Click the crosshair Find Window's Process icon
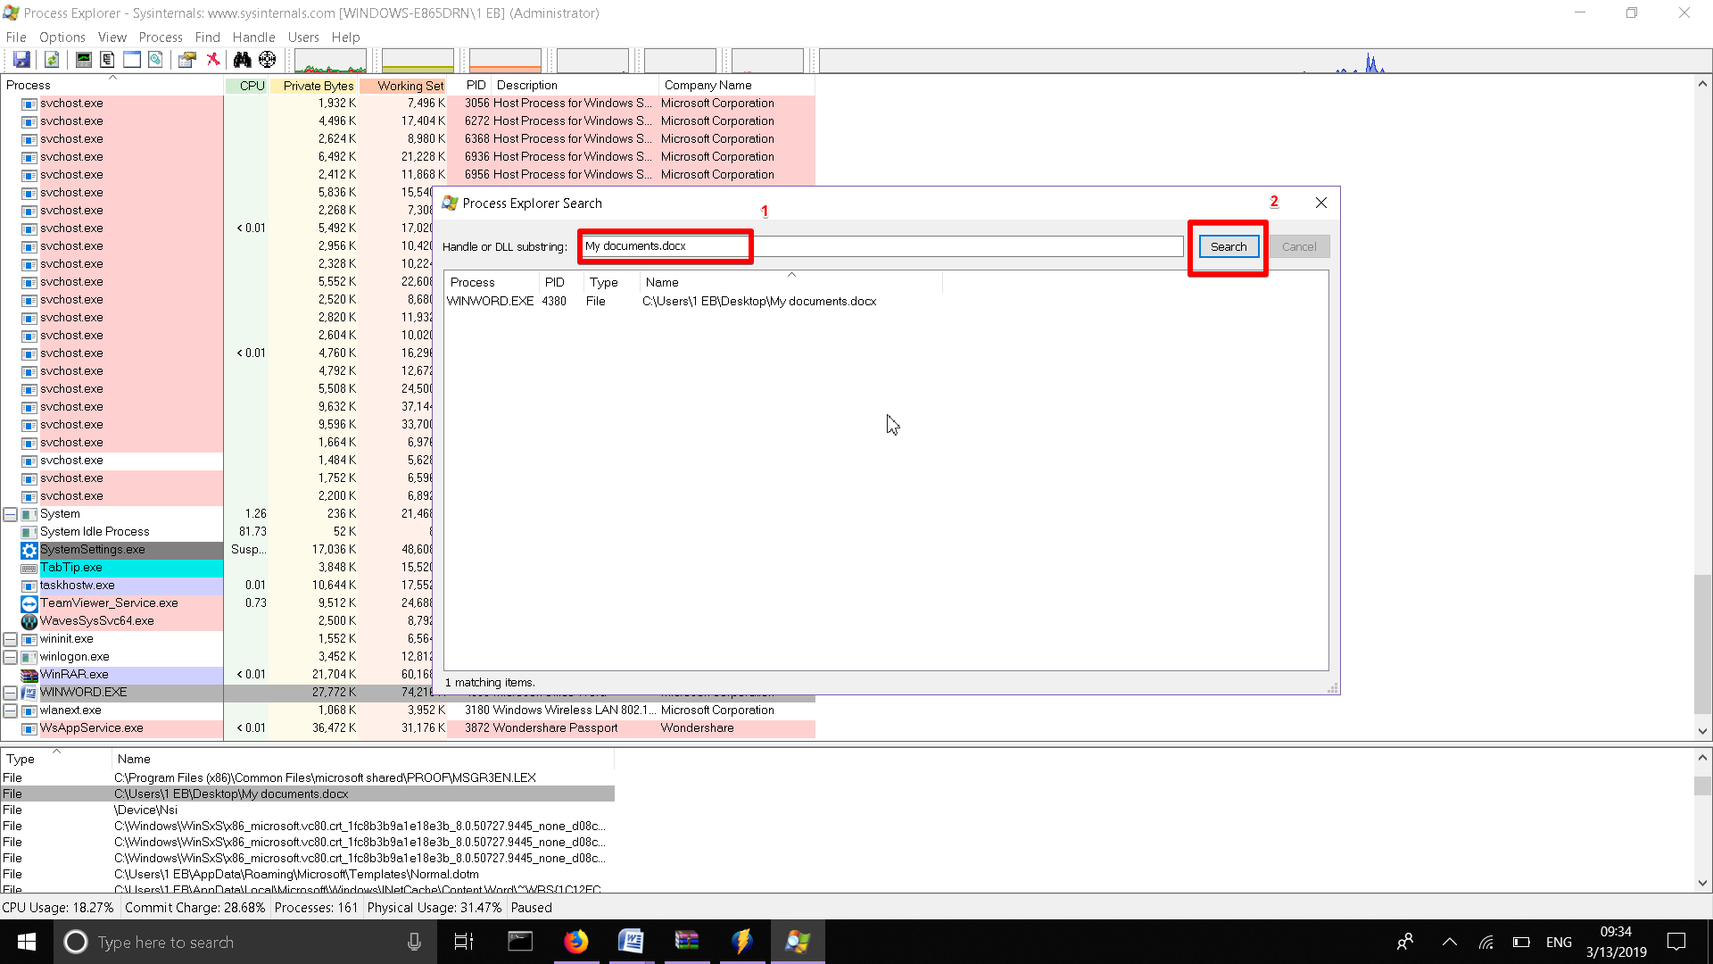Viewport: 1713px width, 964px height. (267, 60)
